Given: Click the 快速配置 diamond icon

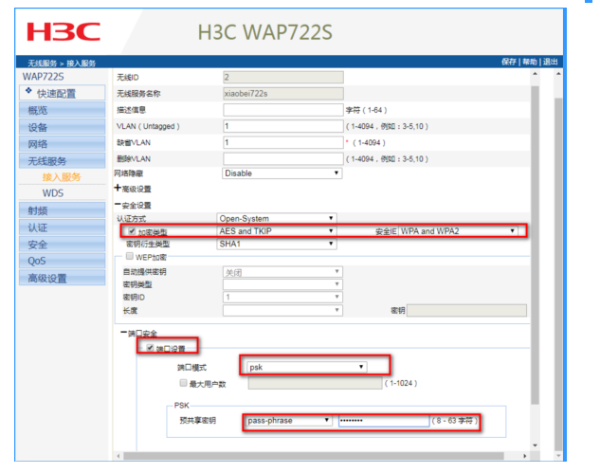Looking at the screenshot, I should pos(28,91).
